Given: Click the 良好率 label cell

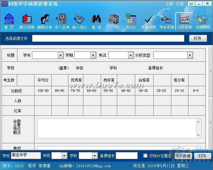Looking at the screenshot, I should [109, 80].
